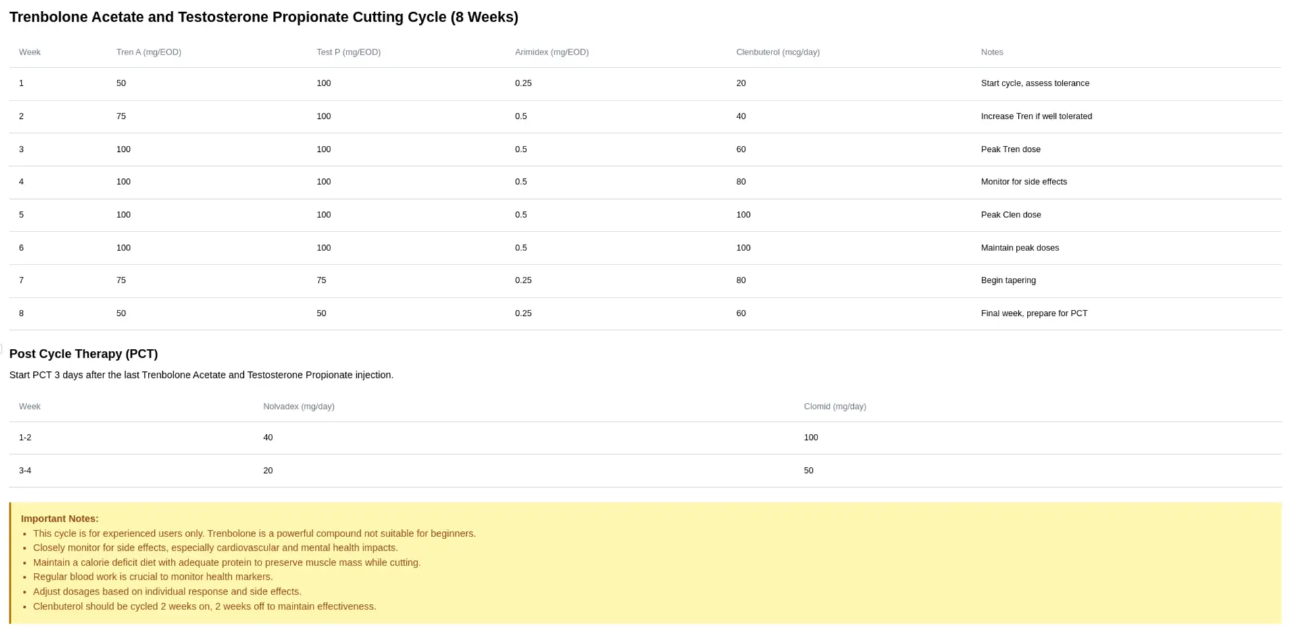
Task: Select the 'Tren A (mg/EOD)' column header
Action: (x=149, y=52)
